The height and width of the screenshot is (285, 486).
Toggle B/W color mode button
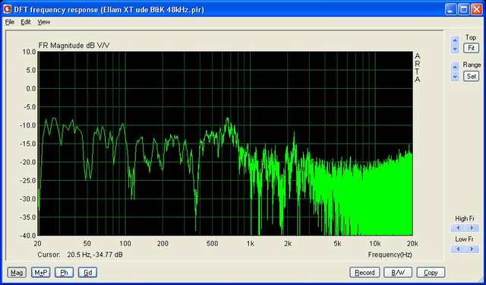[398, 273]
